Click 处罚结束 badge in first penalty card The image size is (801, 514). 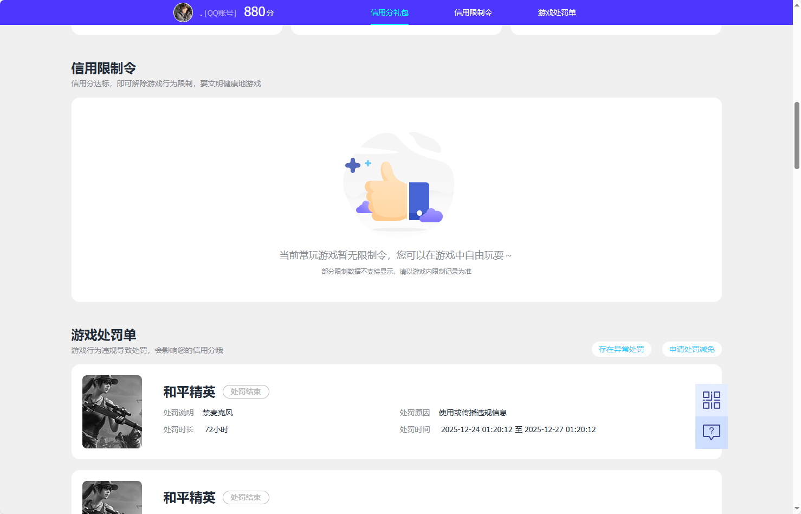[246, 391]
